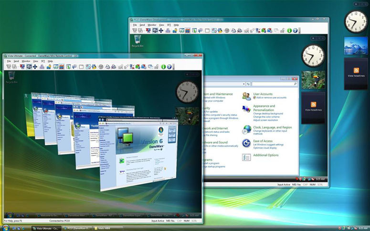
Task: Open Recycle Bin in Vista-Ultimate remote desktop
Action: click(x=11, y=77)
